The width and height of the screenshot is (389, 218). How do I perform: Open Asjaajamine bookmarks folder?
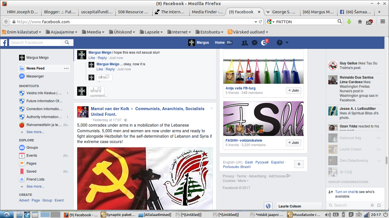point(62,32)
